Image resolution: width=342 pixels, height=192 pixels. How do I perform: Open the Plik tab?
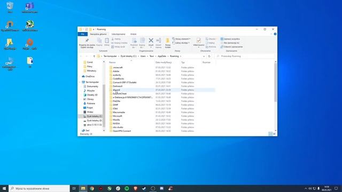click(82, 34)
